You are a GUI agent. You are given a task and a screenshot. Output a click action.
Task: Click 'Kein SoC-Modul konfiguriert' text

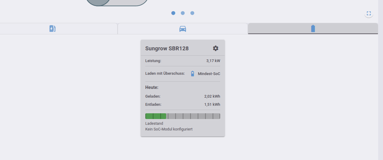pos(169,129)
